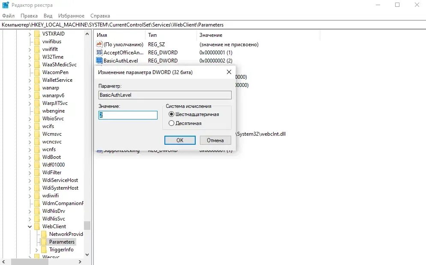Click the Registry Editor title bar icon
The width and height of the screenshot is (426, 265).
4,5
